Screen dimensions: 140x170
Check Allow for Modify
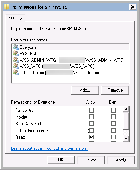click(91, 117)
